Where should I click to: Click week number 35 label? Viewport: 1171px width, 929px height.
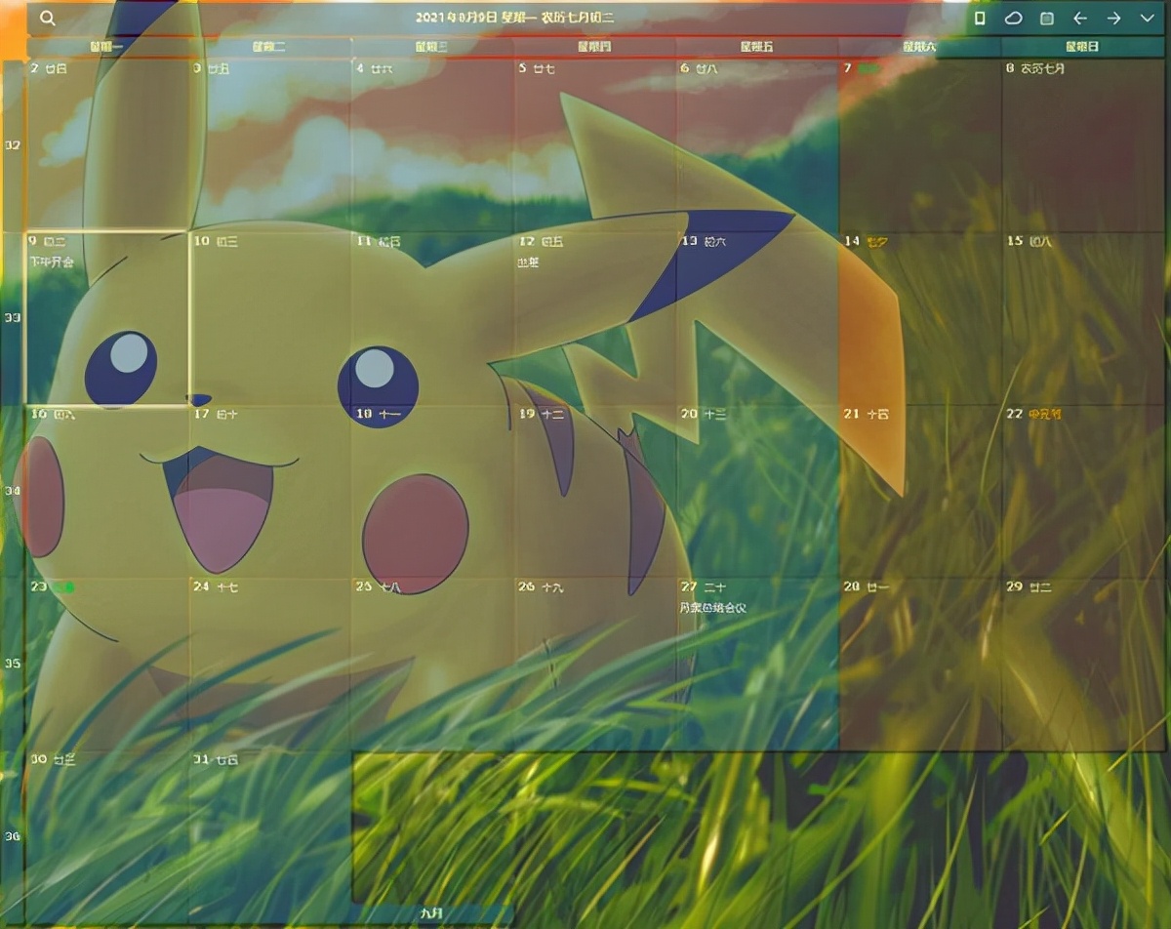[14, 664]
